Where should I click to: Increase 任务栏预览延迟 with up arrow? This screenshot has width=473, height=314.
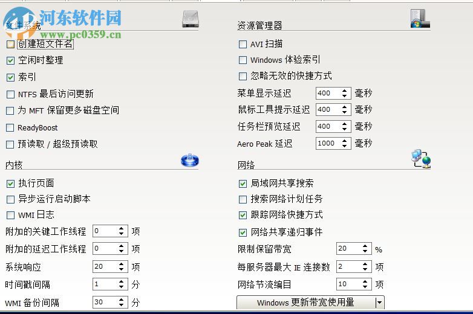coord(345,124)
